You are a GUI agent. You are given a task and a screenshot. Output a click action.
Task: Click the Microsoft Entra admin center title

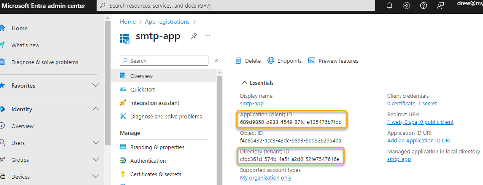pyautogui.click(x=44, y=5)
